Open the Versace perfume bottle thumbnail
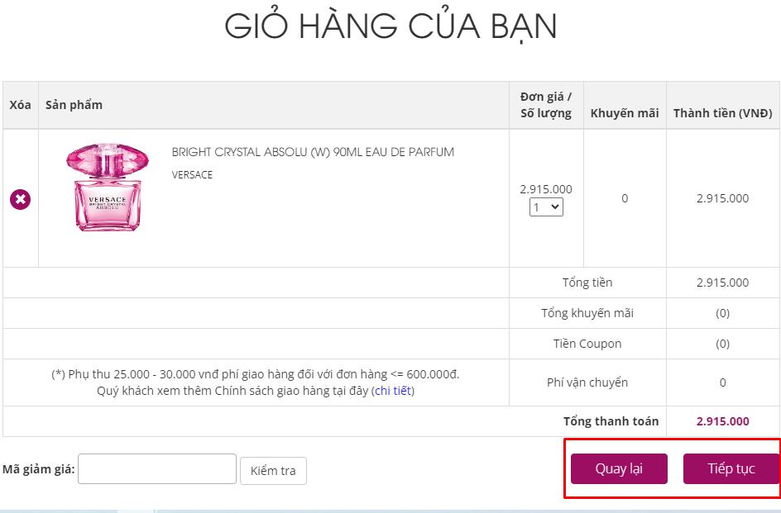The height and width of the screenshot is (513, 781). tap(107, 187)
